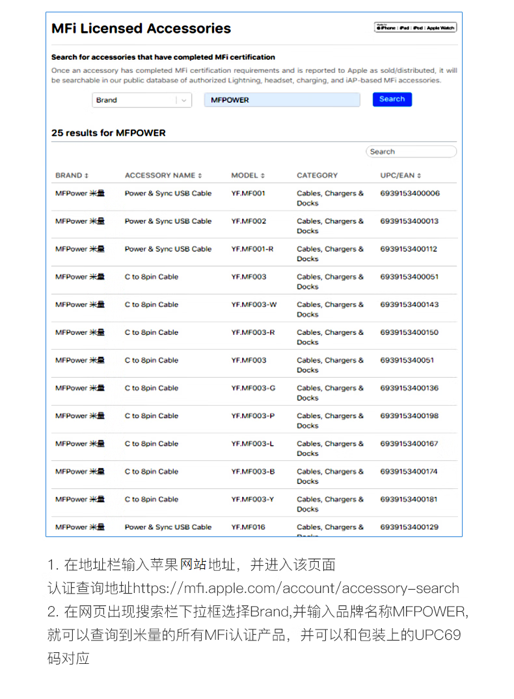Click the MFi Licensed Accessories title
This screenshot has height=699, width=514.
tap(141, 29)
